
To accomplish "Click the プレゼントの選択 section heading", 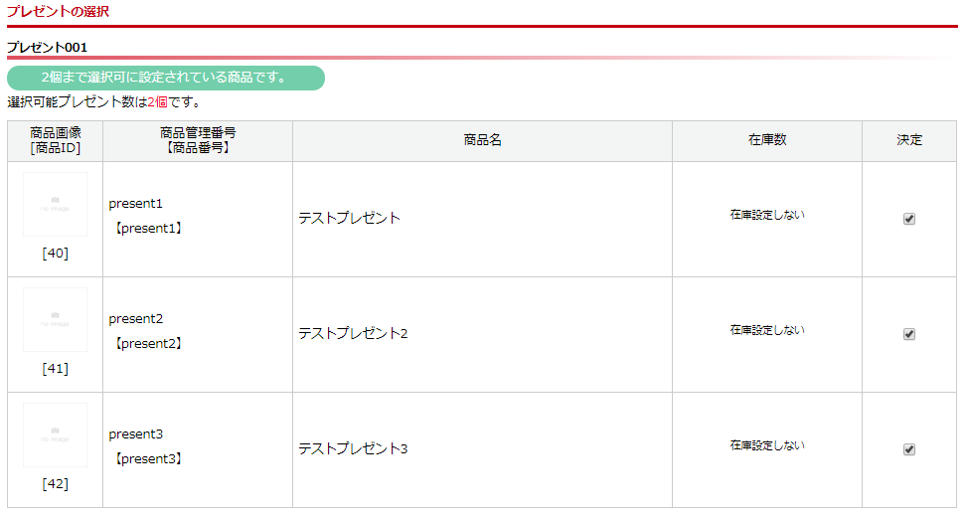I will tap(58, 12).
